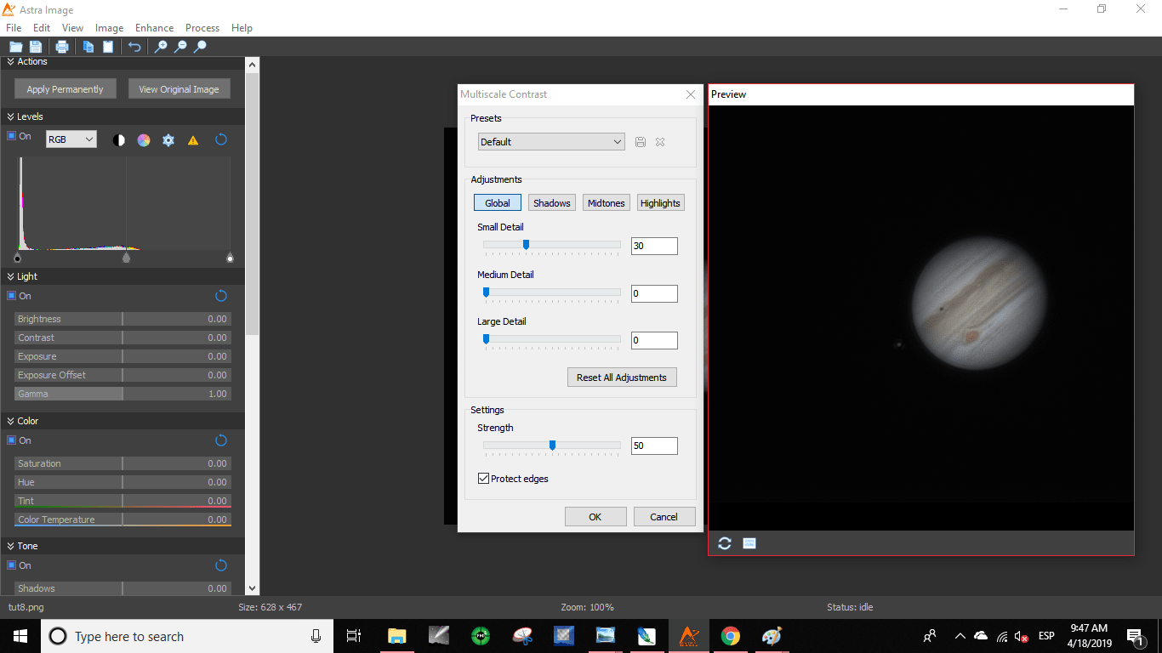
Task: Click the Apply Permanently button
Action: click(x=65, y=89)
